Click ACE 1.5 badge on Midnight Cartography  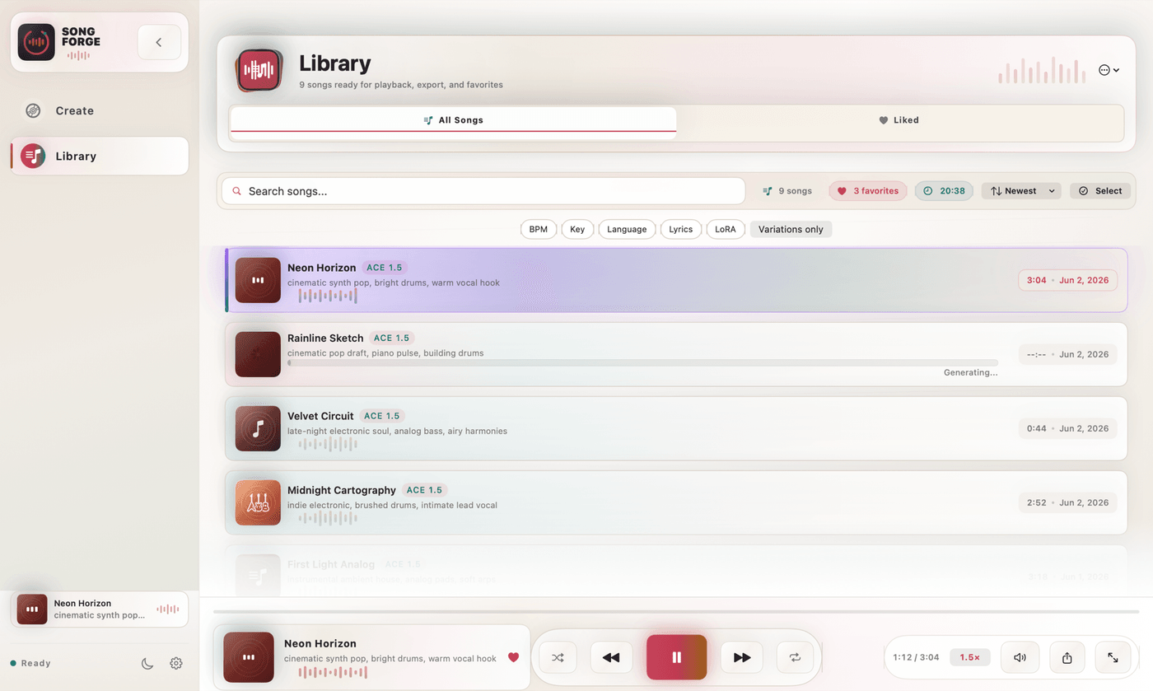[425, 490]
